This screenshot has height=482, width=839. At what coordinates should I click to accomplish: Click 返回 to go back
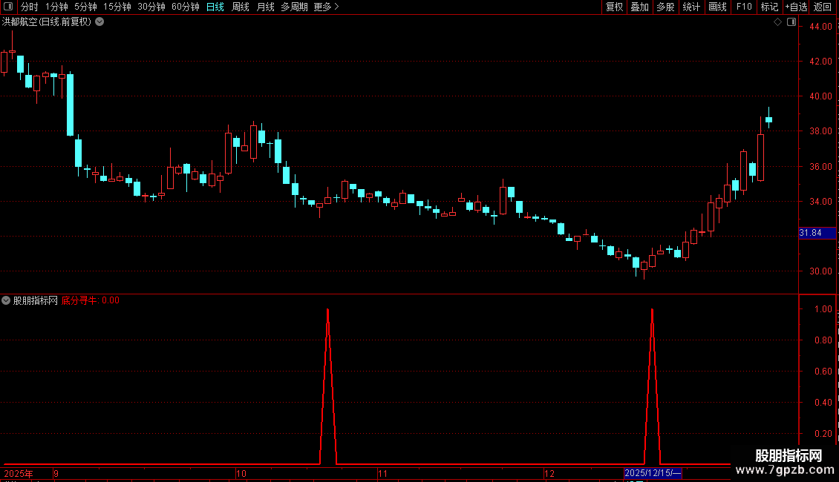823,7
